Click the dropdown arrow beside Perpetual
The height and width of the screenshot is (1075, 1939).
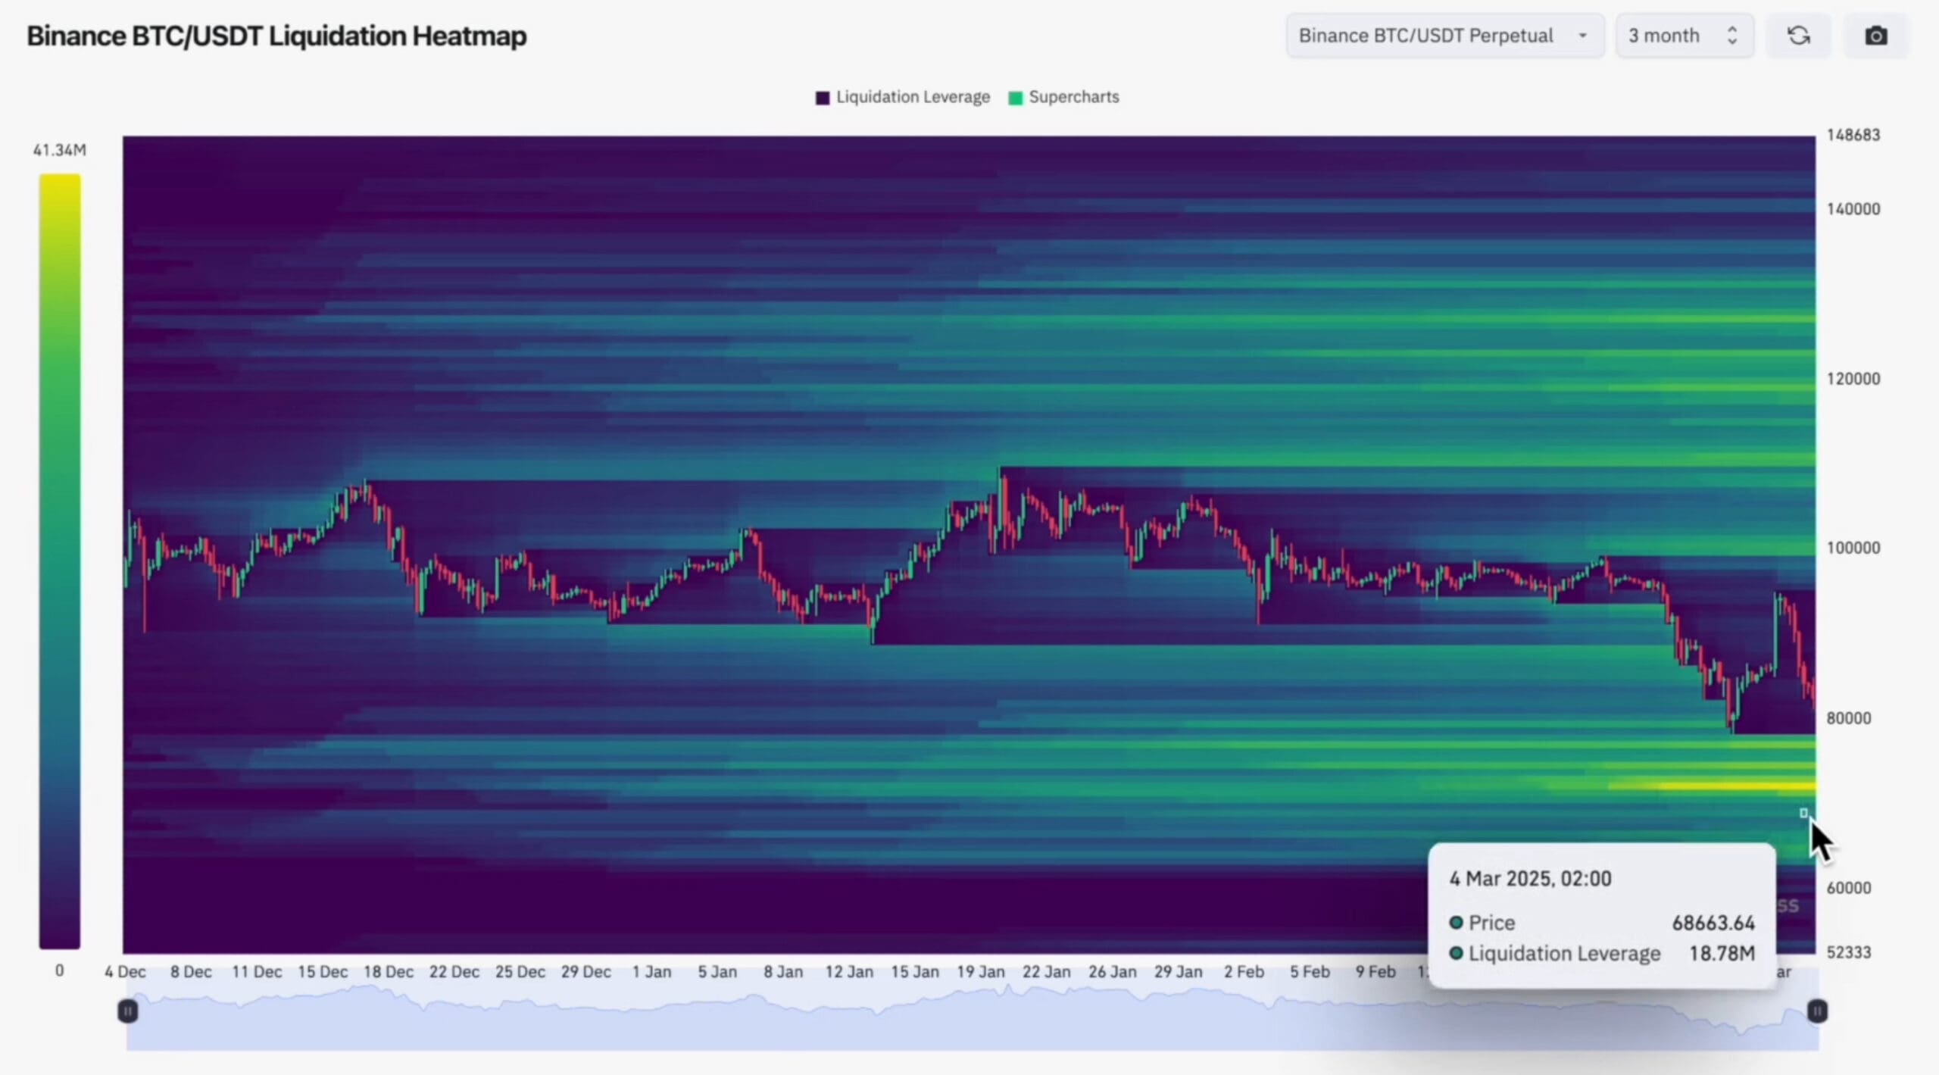pos(1582,36)
